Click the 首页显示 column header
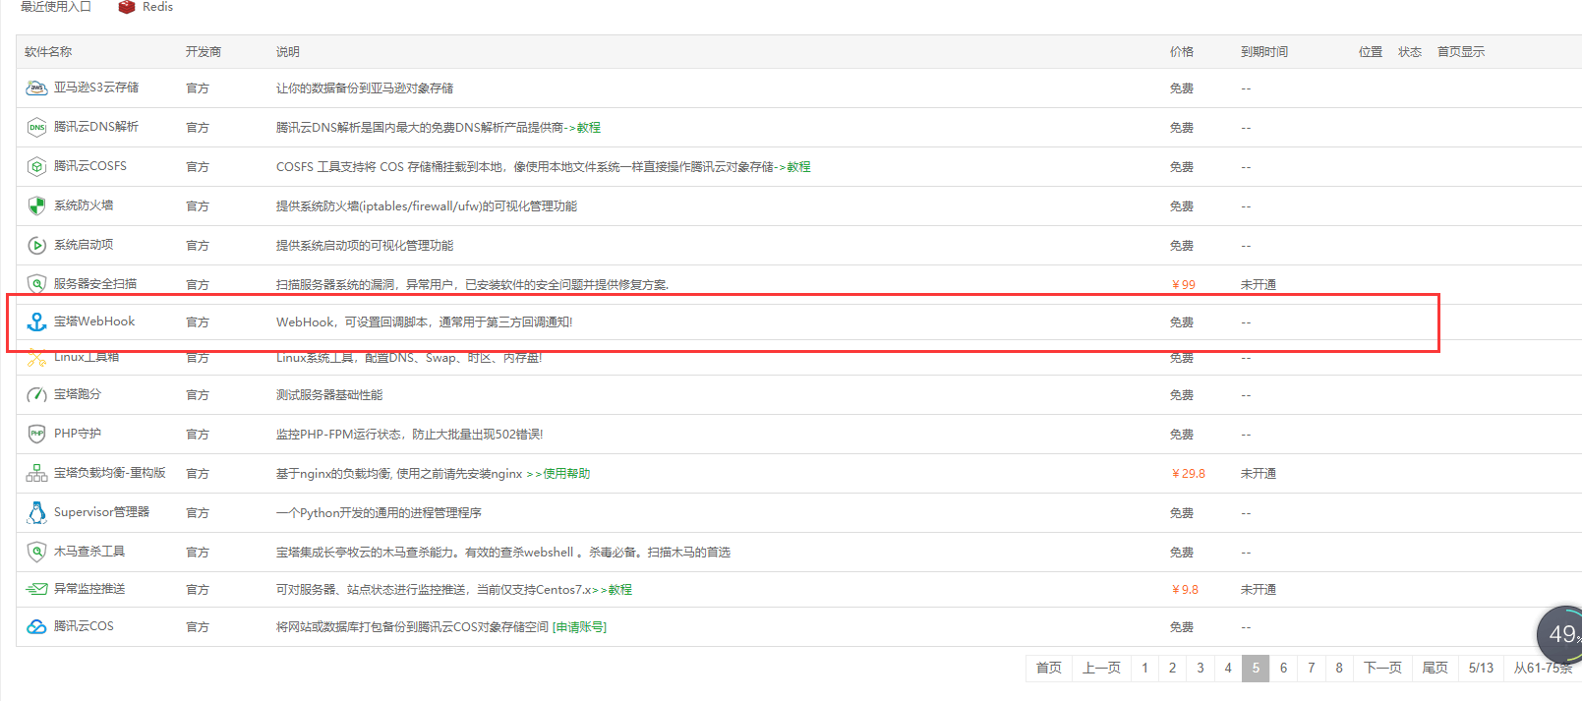This screenshot has width=1582, height=701. [1461, 52]
